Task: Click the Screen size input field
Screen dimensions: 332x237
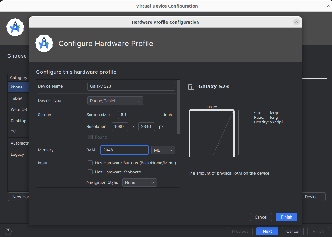Action: [135, 115]
